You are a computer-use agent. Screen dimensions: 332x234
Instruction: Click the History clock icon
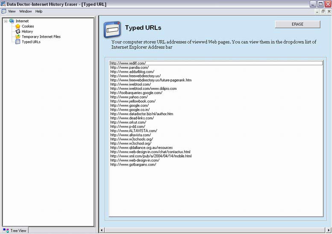point(18,32)
